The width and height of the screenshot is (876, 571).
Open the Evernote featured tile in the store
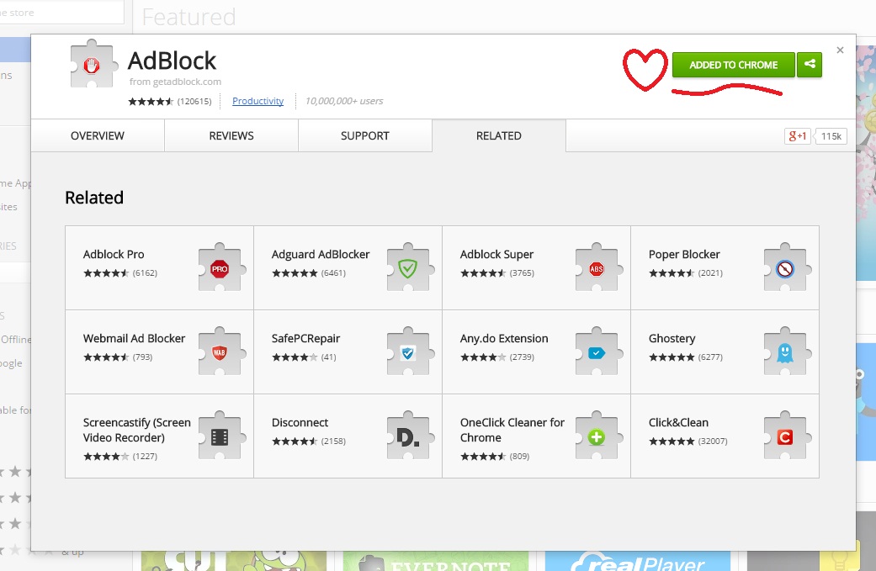coord(436,561)
